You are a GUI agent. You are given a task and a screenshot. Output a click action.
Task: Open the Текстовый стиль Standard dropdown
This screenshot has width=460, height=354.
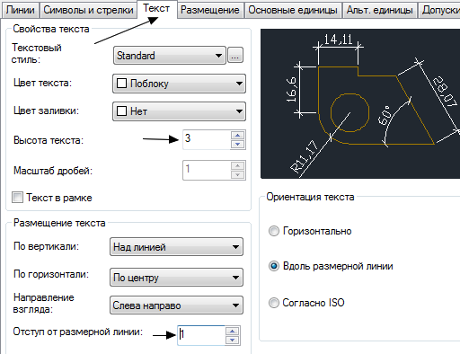click(x=170, y=56)
